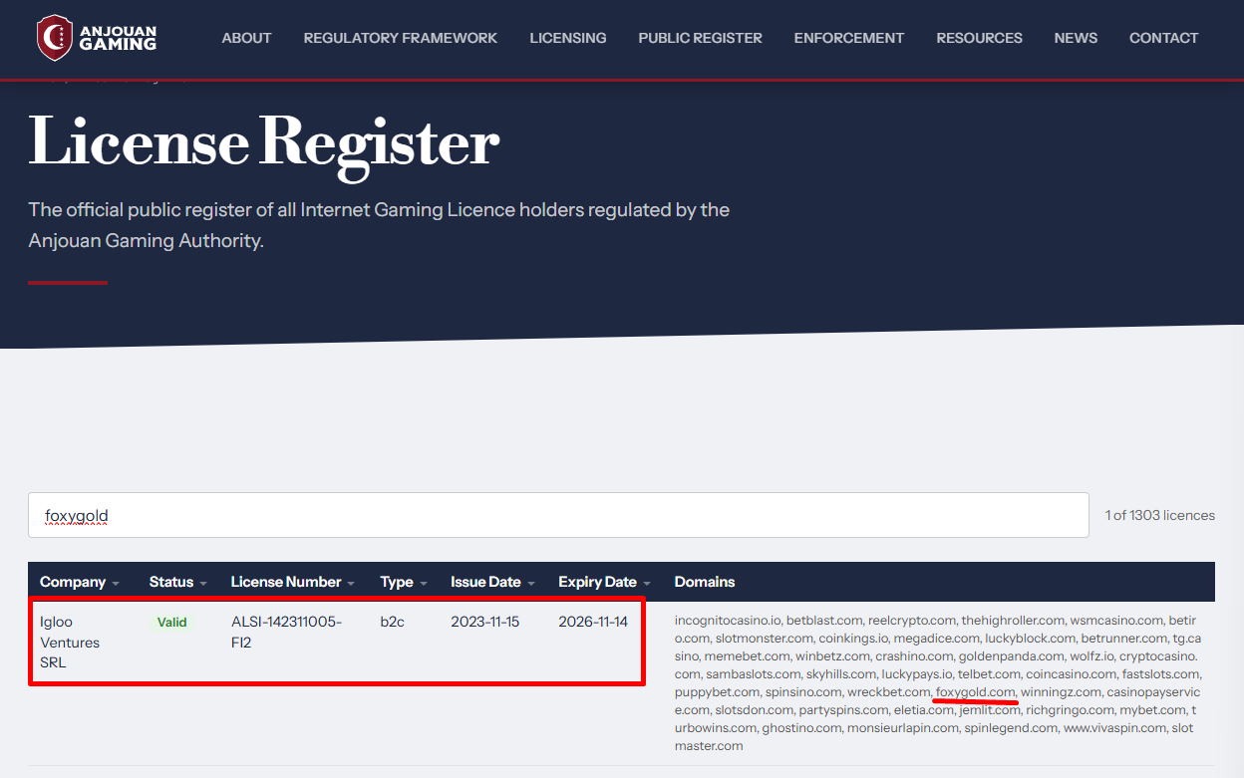Image resolution: width=1244 pixels, height=778 pixels.
Task: Open the PUBLIC REGISTER page
Action: (x=701, y=38)
